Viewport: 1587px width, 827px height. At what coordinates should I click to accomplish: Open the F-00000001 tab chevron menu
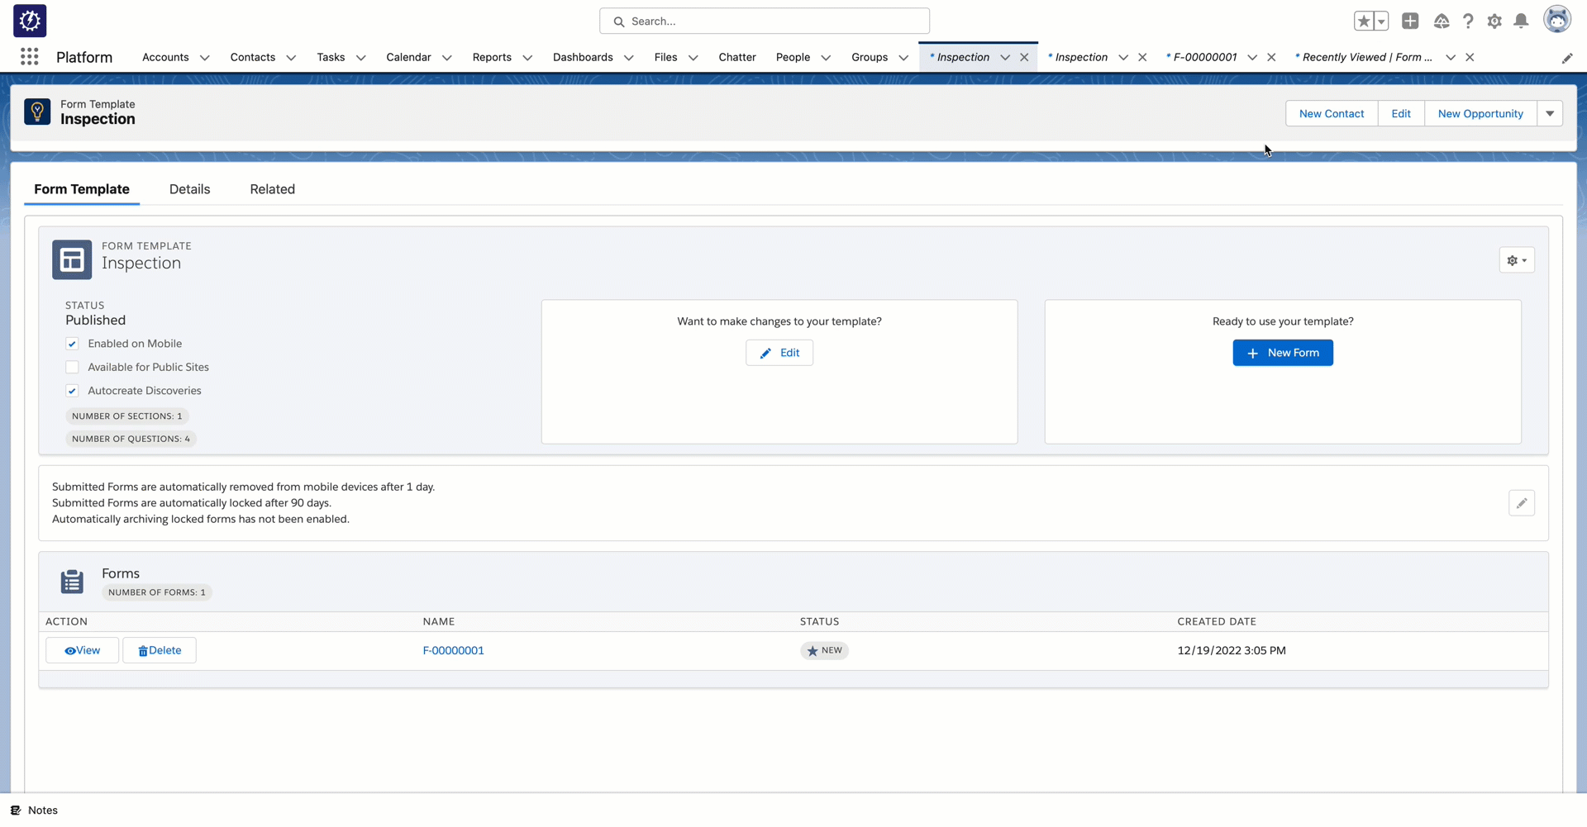(x=1252, y=57)
